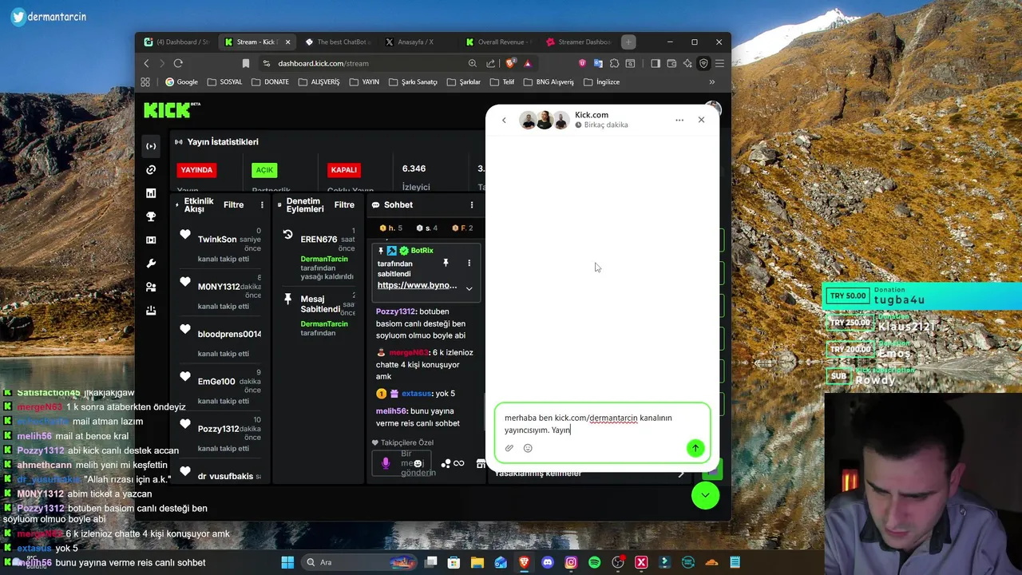This screenshot has width=1022, height=575.
Task: Open the stream broadcast icon in Kick sidebar
Action: click(x=151, y=146)
